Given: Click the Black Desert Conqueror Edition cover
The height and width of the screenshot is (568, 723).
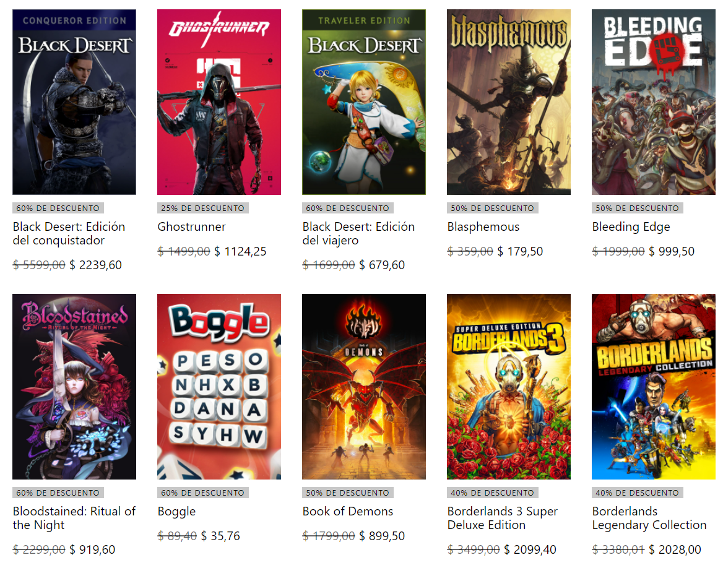Looking at the screenshot, I should (74, 102).
